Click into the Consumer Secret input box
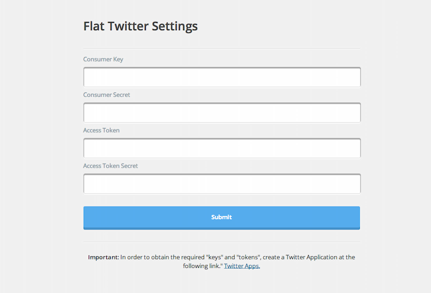 coord(222,112)
